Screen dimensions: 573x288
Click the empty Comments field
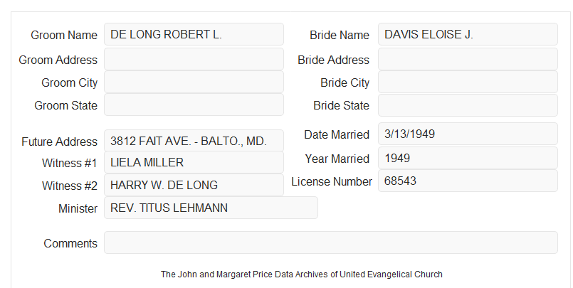click(x=331, y=242)
